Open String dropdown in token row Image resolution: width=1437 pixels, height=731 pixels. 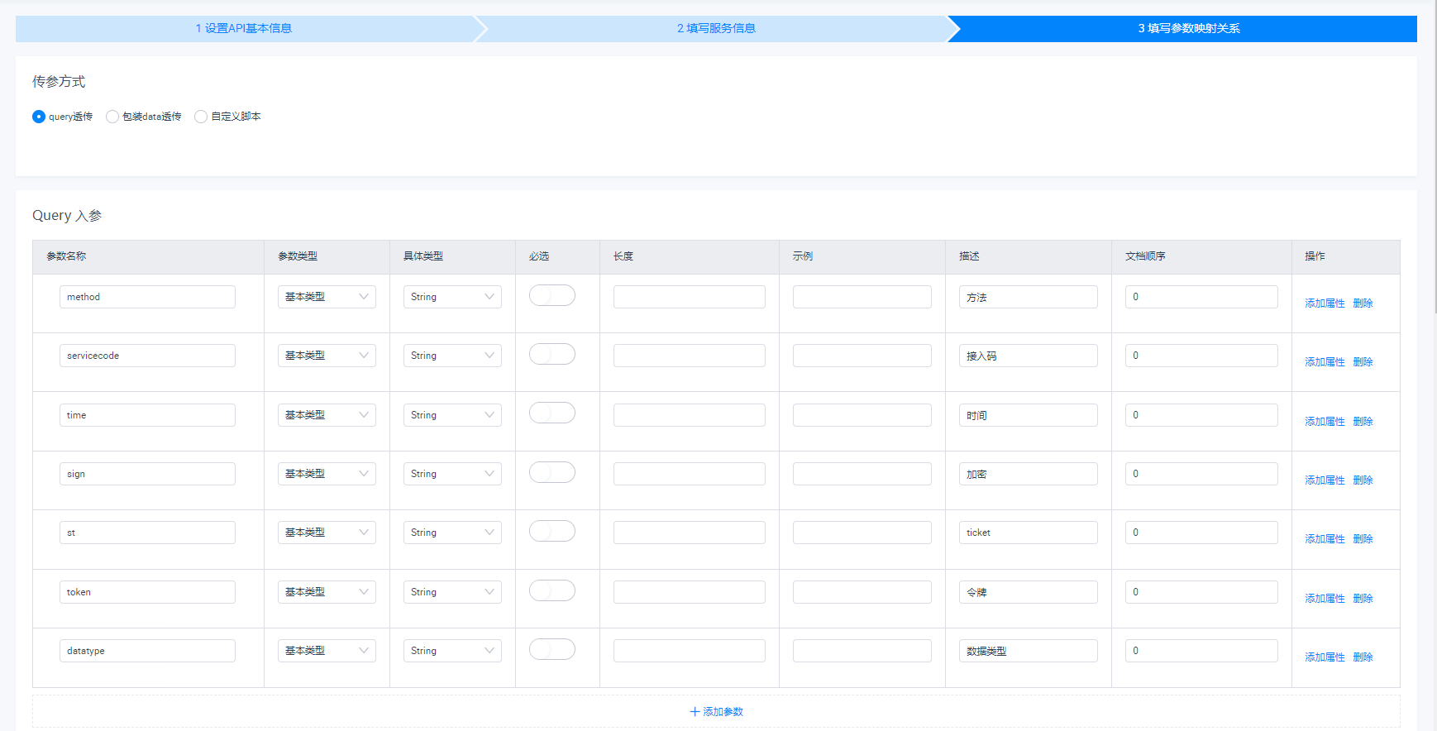(452, 592)
